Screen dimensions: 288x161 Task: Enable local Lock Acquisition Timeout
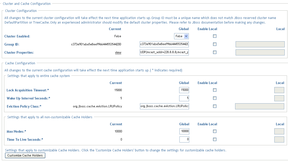coord(215,90)
